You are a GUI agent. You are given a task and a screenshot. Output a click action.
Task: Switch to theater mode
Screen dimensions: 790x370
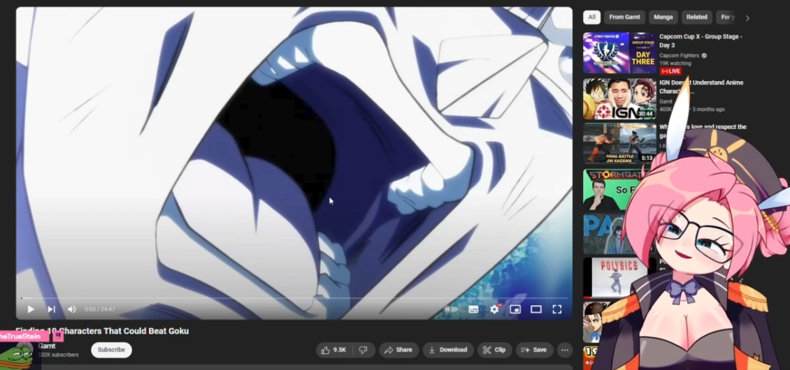point(536,309)
